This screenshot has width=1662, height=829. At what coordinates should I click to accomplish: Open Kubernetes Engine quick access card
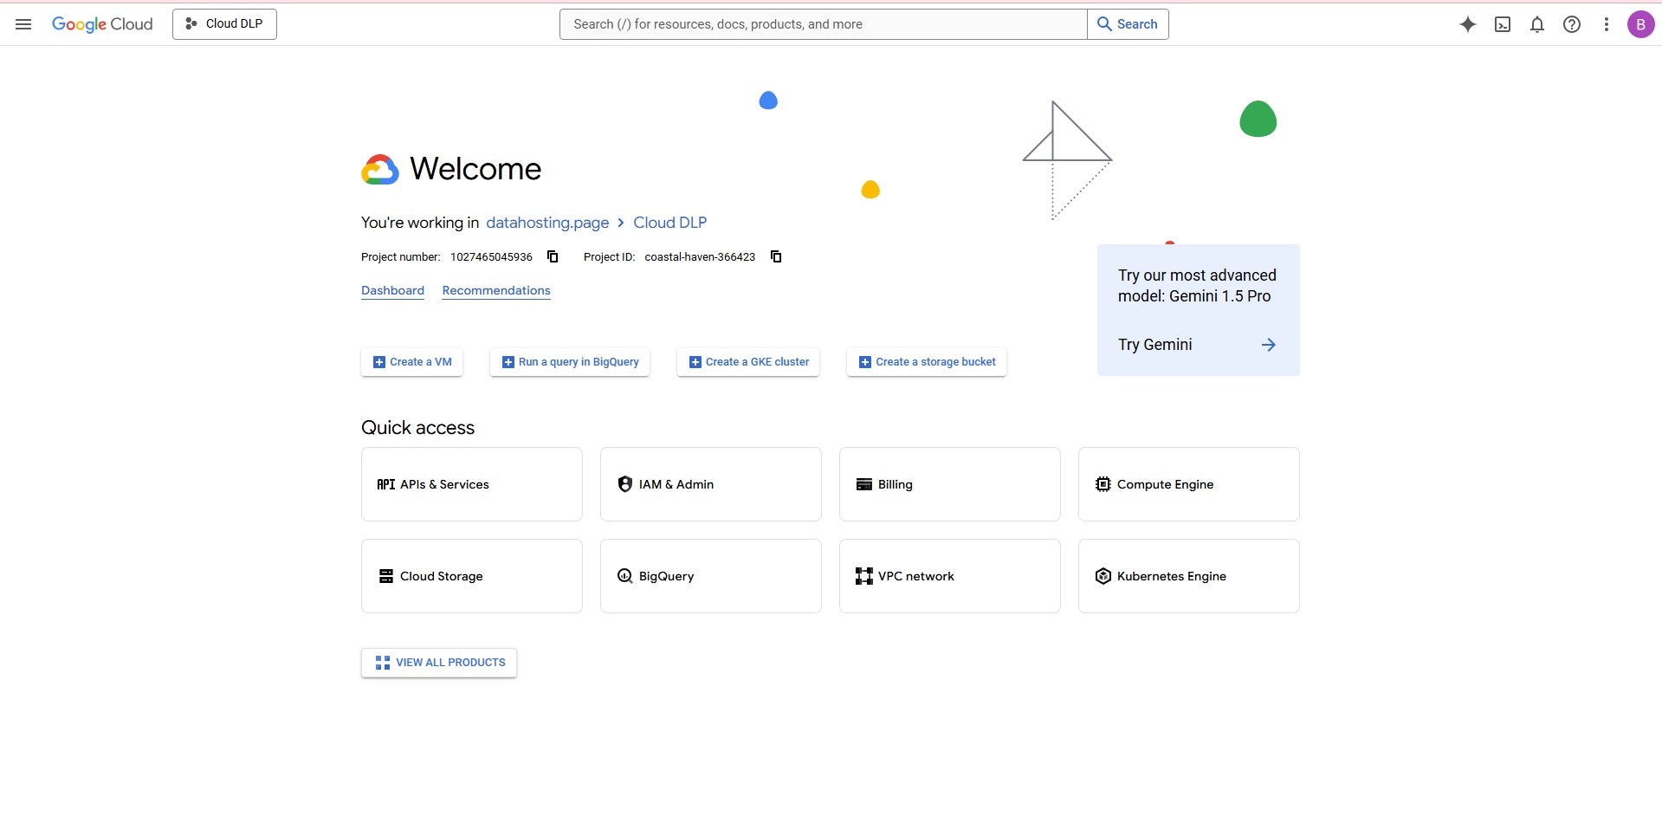tap(1189, 576)
